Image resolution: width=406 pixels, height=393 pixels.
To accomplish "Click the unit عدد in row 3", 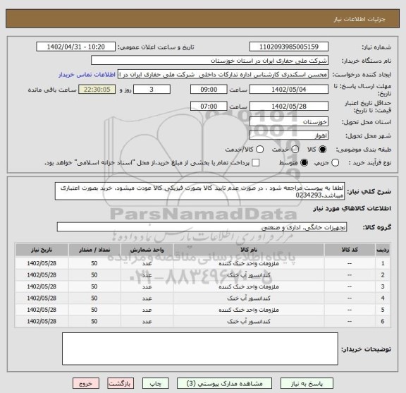I will 147,287.
